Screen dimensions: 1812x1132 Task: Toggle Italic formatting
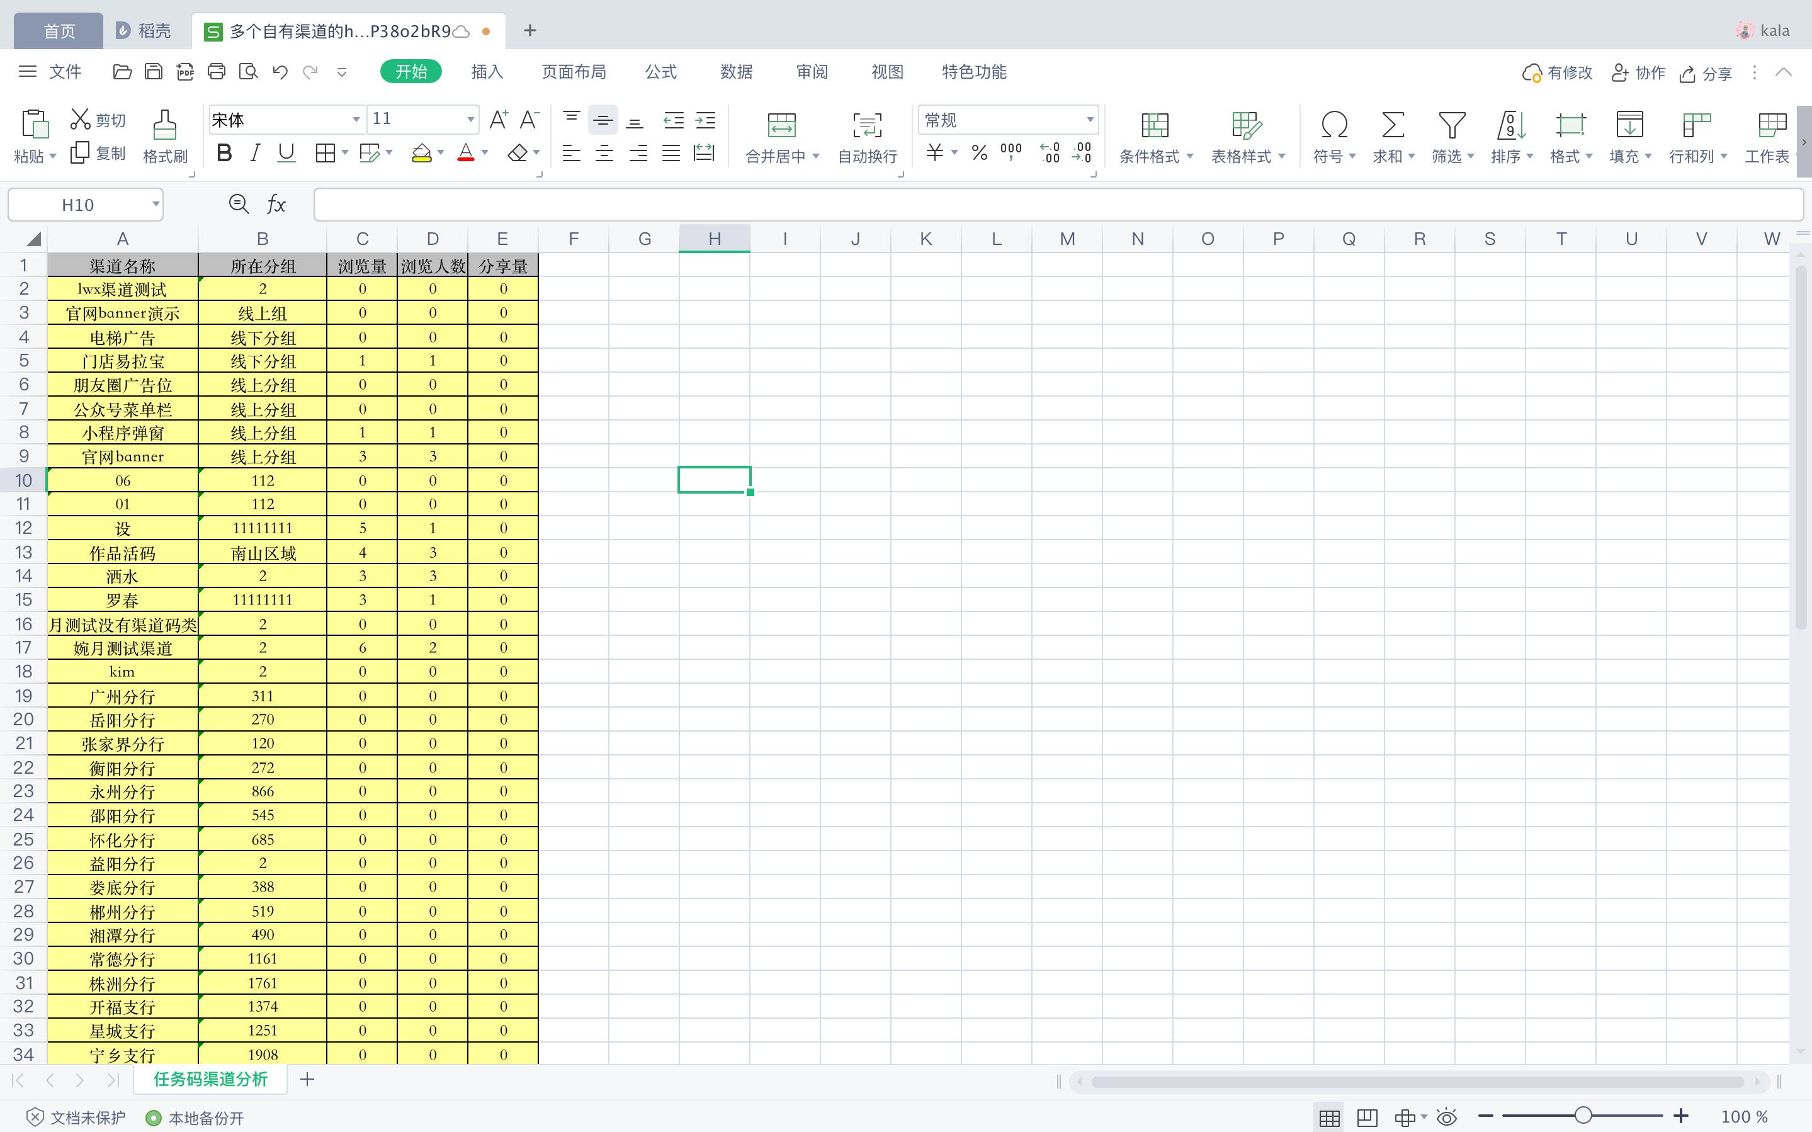(x=255, y=153)
